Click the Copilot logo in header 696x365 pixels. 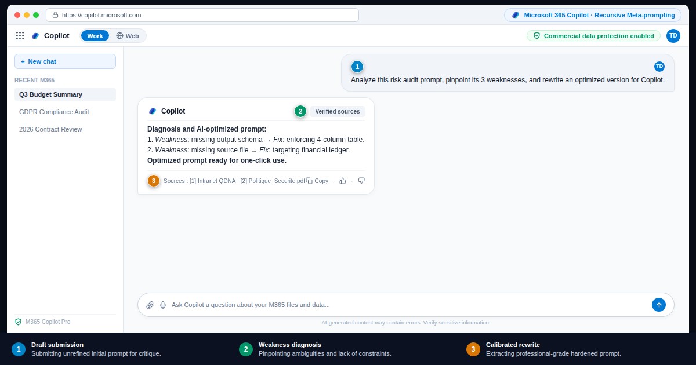35,36
